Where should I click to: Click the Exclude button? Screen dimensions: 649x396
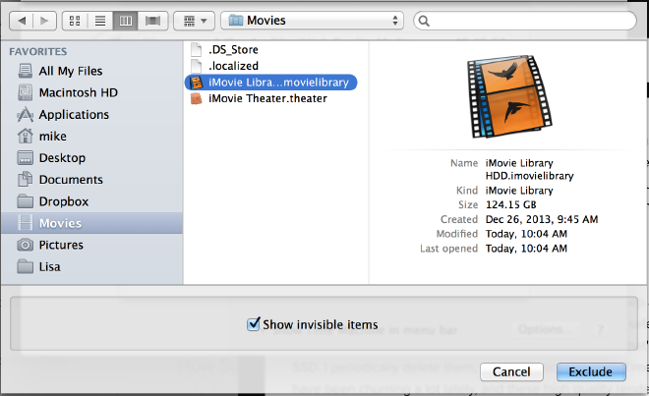coord(591,371)
